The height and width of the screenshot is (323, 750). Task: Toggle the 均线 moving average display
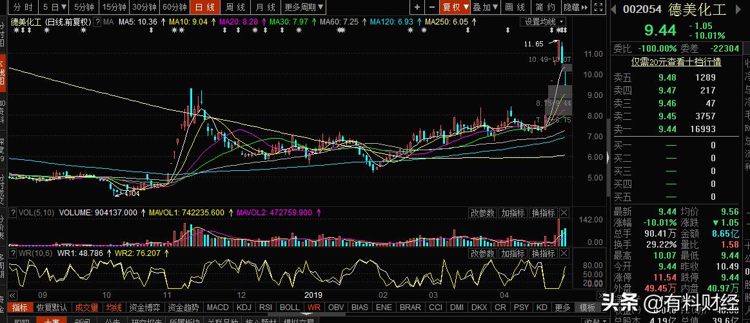click(114, 308)
